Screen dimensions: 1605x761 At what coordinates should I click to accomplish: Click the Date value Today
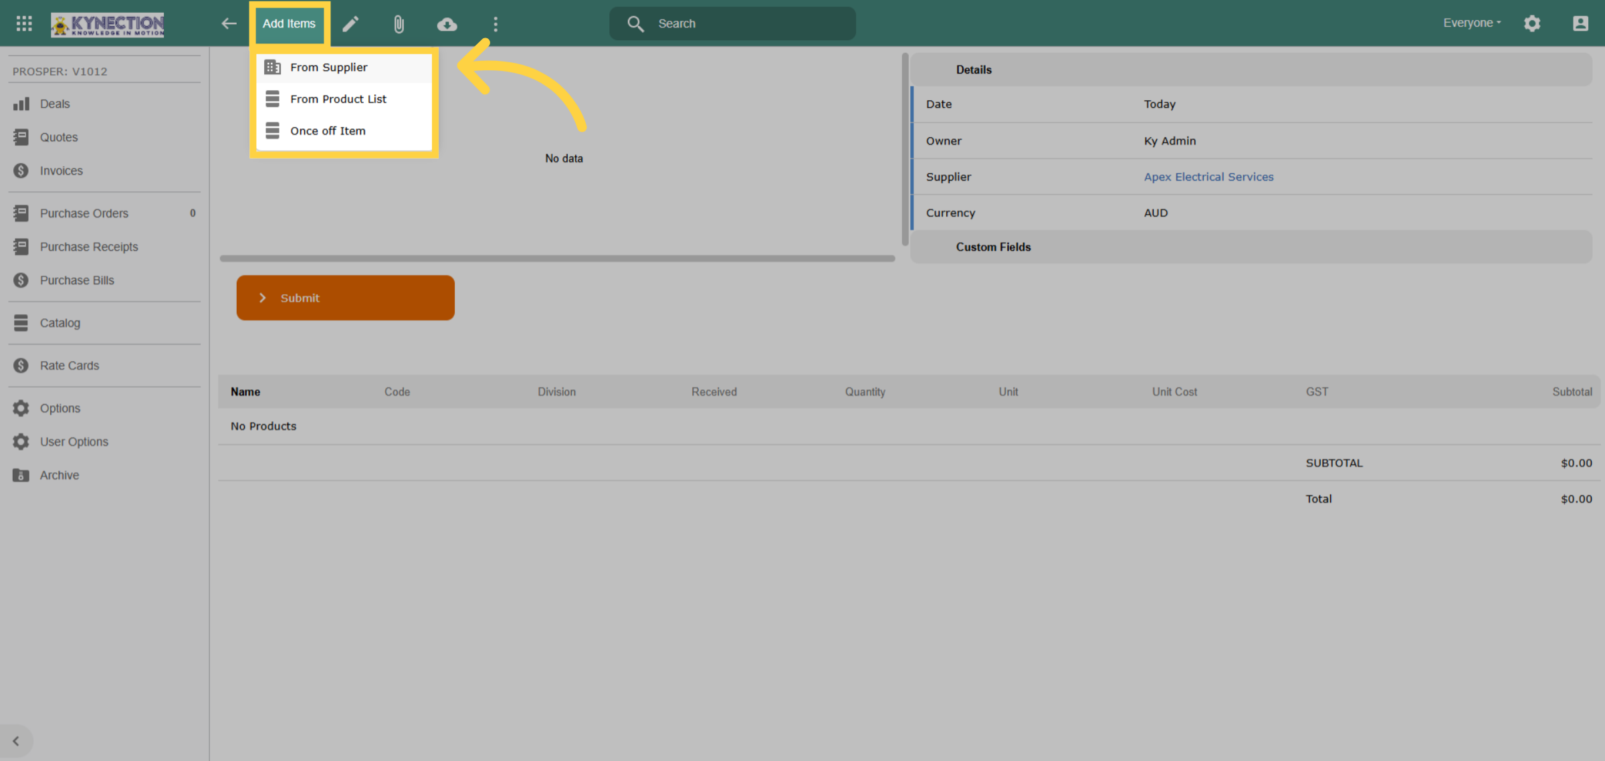point(1160,104)
